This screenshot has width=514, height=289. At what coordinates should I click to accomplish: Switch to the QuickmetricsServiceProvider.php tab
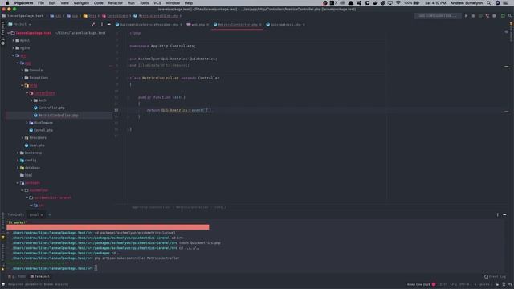click(148, 25)
